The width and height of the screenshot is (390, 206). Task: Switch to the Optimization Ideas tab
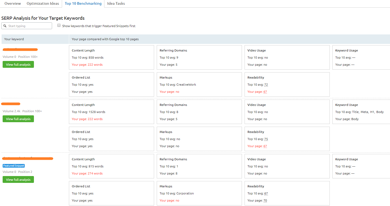(x=43, y=4)
